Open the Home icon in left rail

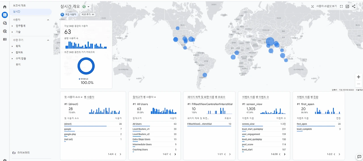coord(5,7)
